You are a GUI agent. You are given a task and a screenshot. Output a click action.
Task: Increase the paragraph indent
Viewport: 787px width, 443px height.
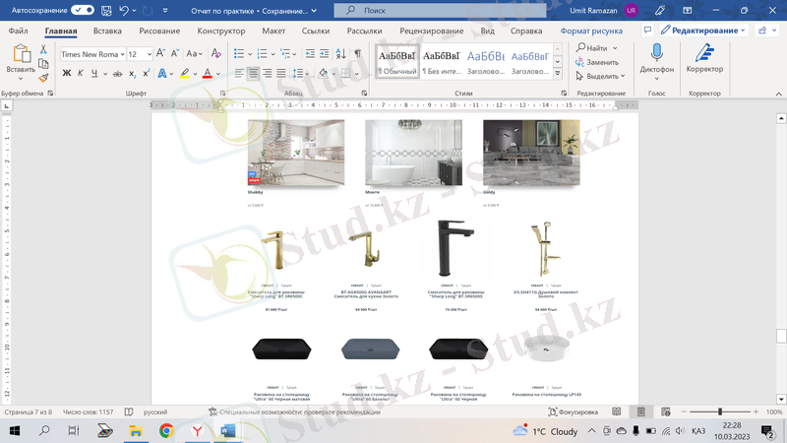click(325, 53)
